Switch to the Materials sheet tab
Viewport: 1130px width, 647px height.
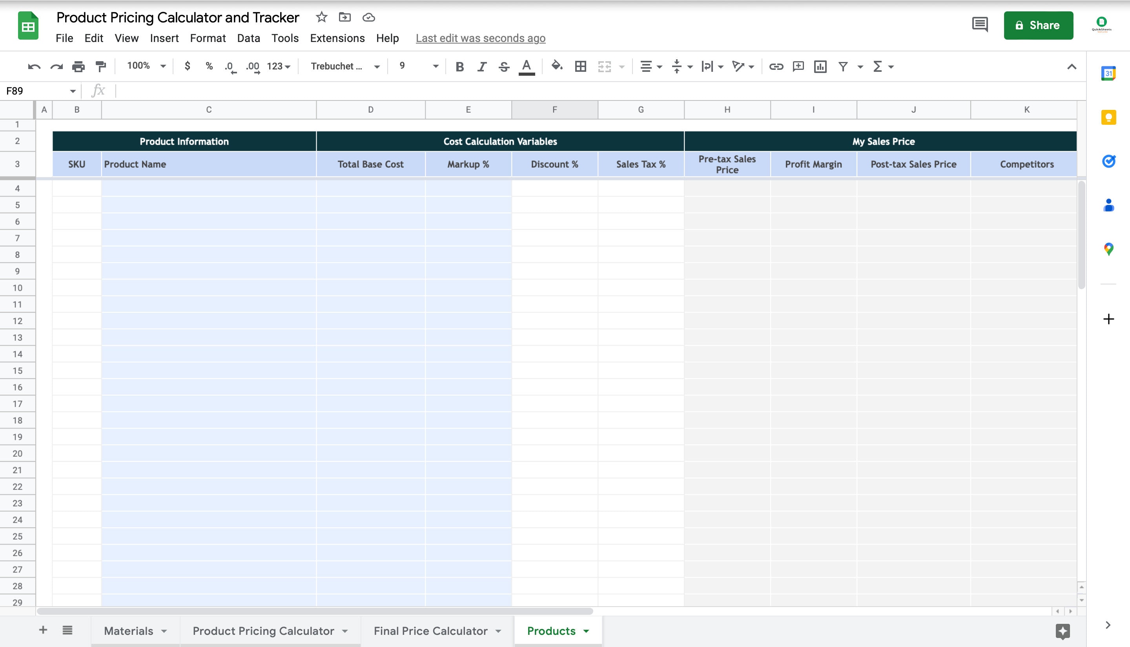[130, 631]
